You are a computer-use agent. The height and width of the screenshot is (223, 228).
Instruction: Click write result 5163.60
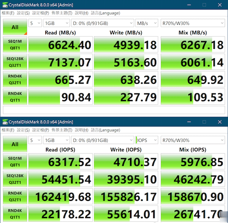coord(126,62)
